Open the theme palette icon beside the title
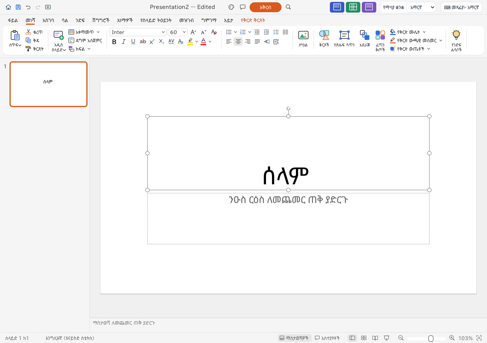Screen dimensions: 487x343 (x=231, y=7)
